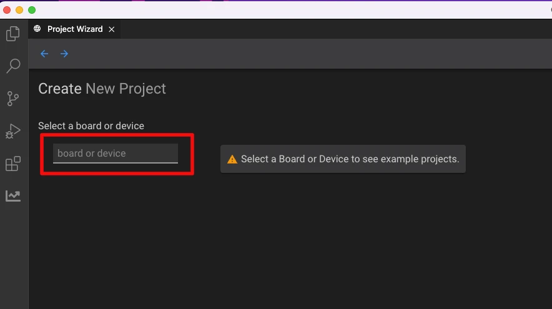The height and width of the screenshot is (309, 552).
Task: Close the Project Wizard tab
Action: coord(112,29)
